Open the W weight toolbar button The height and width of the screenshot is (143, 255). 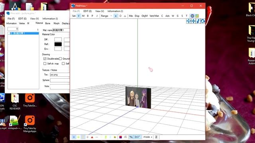coord(173,16)
